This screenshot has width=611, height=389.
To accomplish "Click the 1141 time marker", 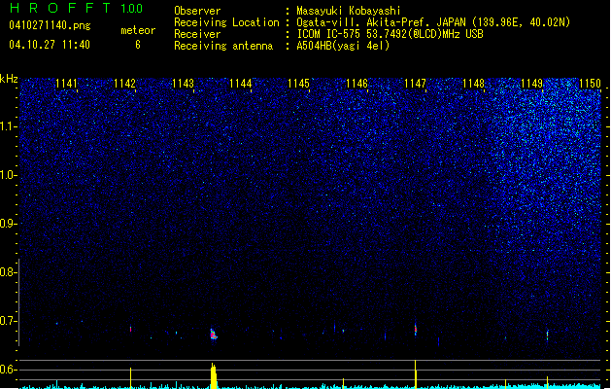I will pyautogui.click(x=67, y=84).
